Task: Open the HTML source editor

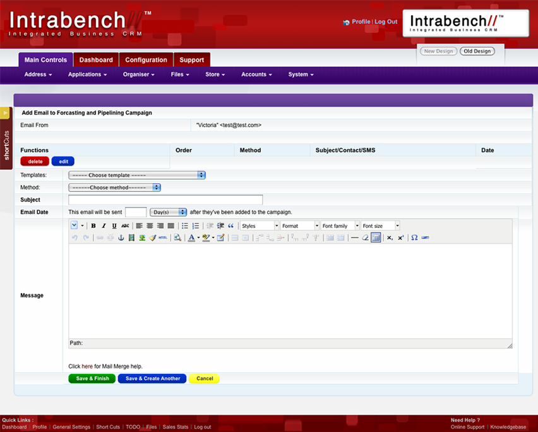Action: tap(163, 237)
